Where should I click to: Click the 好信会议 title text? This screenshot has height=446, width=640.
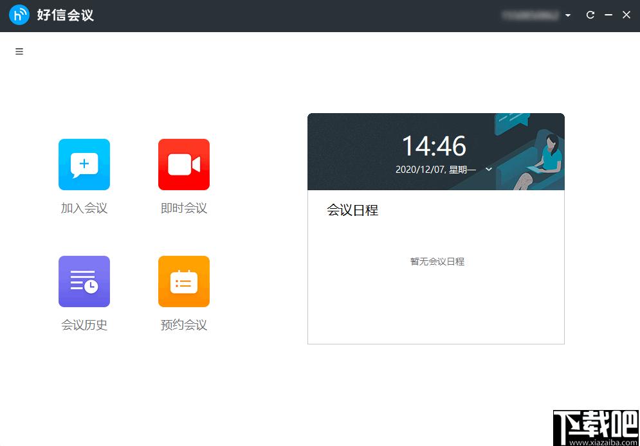66,15
